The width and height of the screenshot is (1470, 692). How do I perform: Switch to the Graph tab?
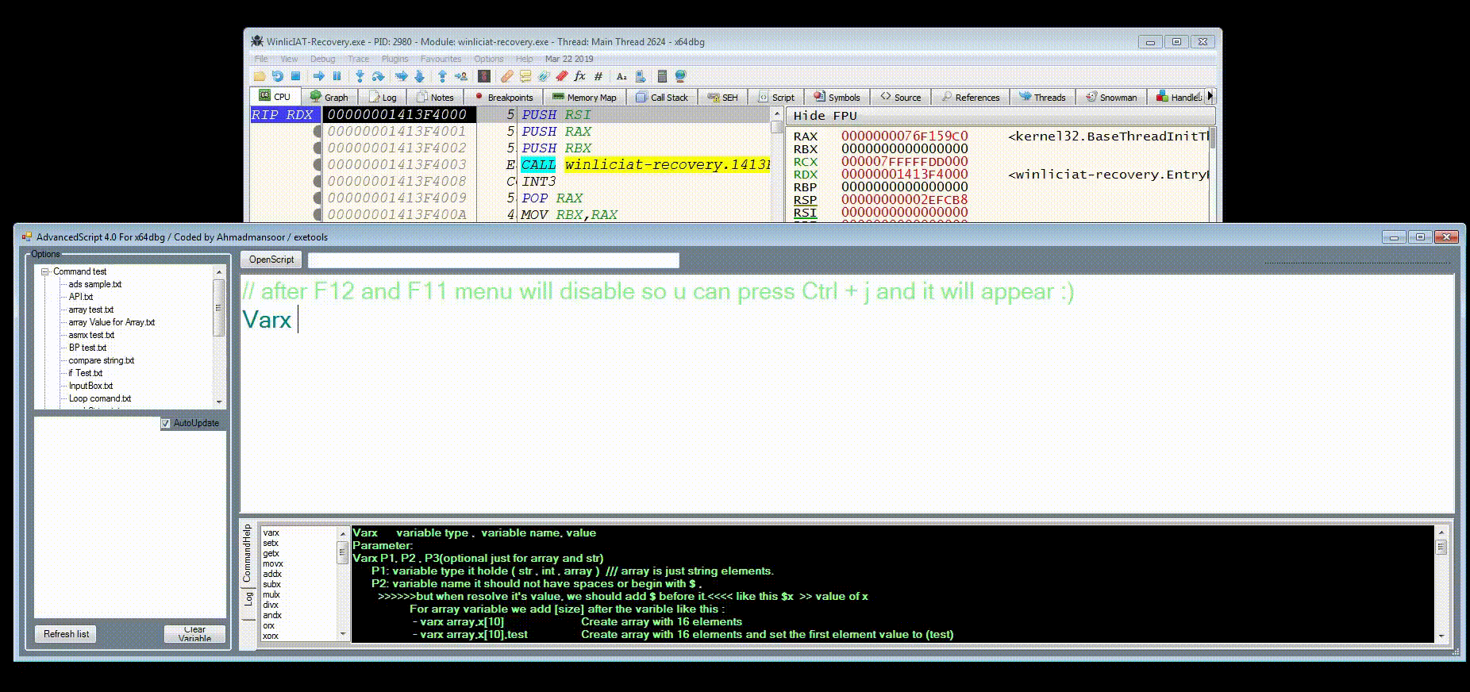329,97
